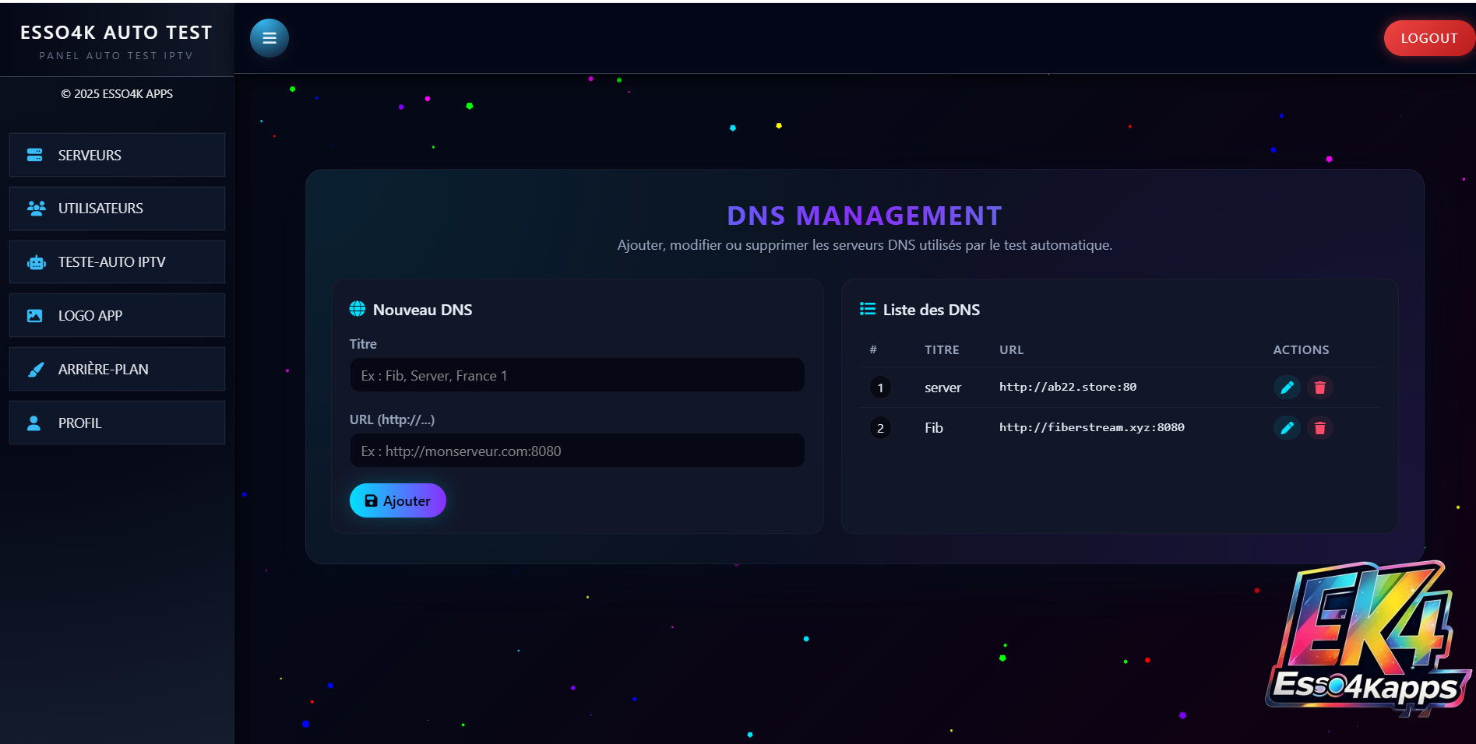The width and height of the screenshot is (1476, 744).
Task: Toggle sidebar with the hamburger menu button
Action: point(269,38)
